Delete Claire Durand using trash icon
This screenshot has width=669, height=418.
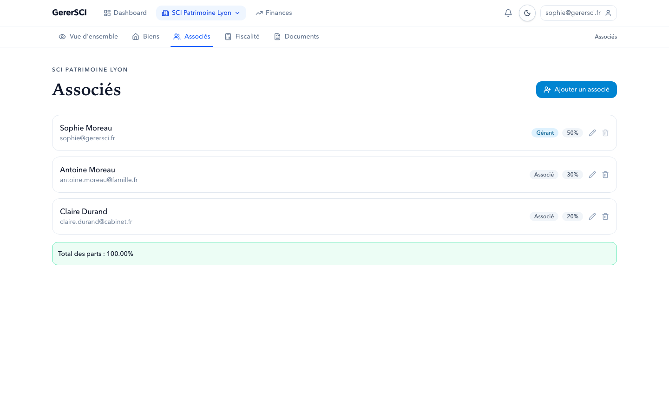pos(605,216)
